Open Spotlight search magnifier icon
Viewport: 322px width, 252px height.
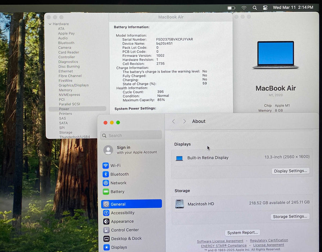(255, 8)
